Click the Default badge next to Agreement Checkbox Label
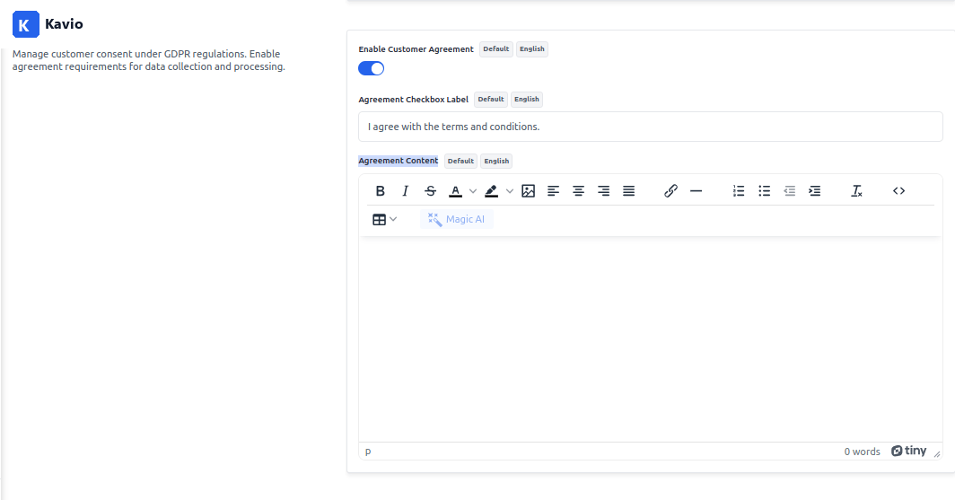This screenshot has width=955, height=500. point(490,100)
